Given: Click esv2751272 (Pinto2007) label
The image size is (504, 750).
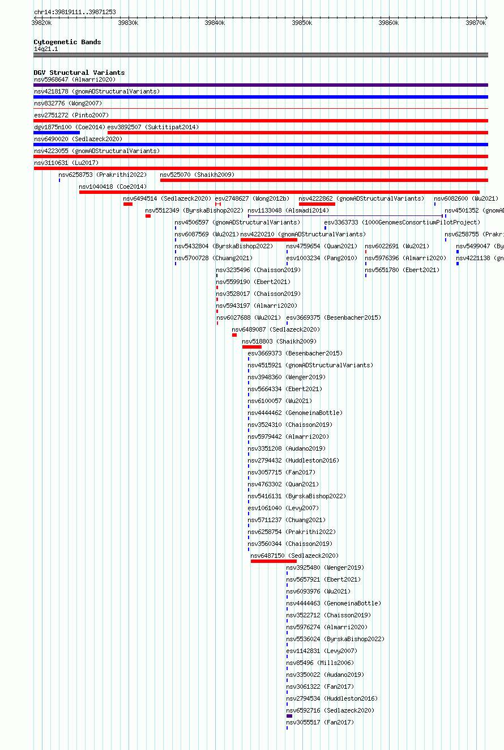Looking at the screenshot, I should (x=71, y=115).
